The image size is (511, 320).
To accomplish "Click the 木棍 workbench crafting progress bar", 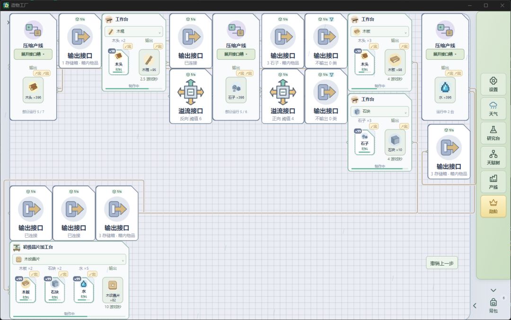I will 134,89.
